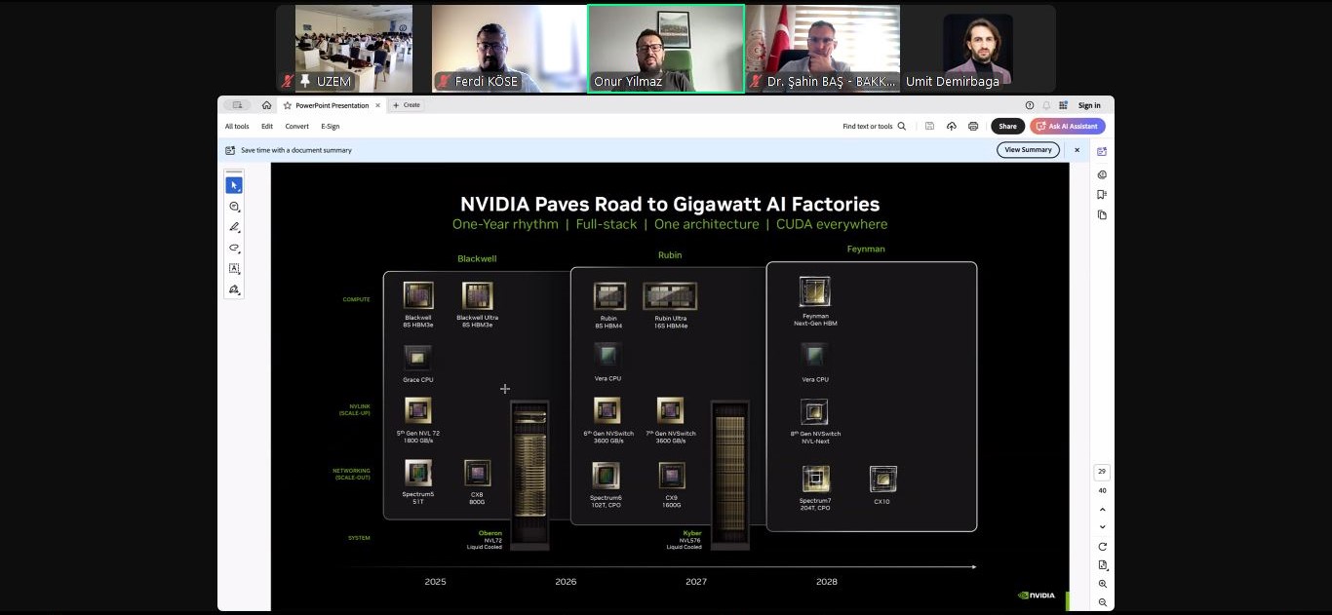Click the 2027 year on timeline

click(x=696, y=582)
